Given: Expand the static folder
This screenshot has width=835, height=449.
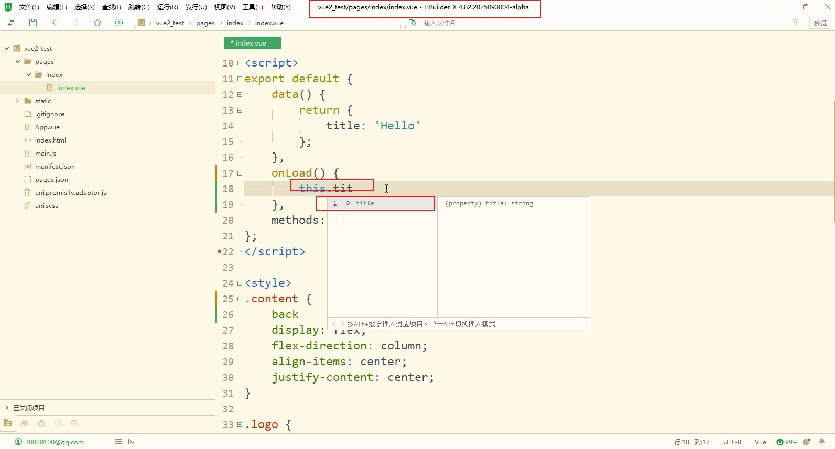Looking at the screenshot, I should pyautogui.click(x=17, y=101).
